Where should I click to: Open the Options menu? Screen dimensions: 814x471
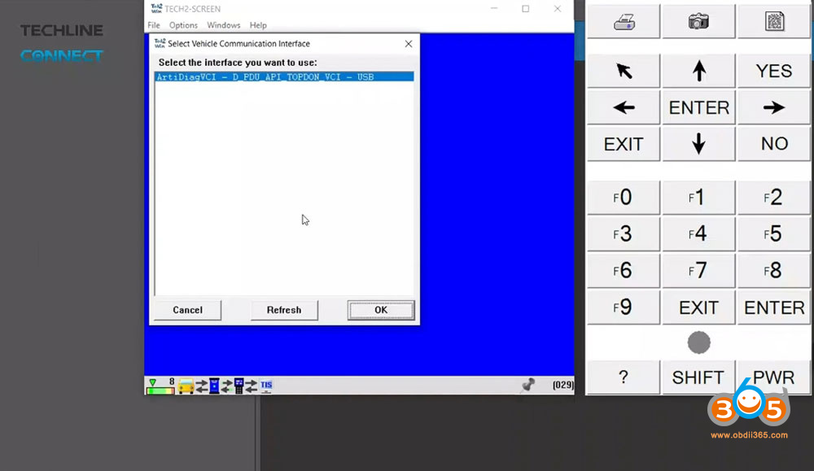(183, 25)
